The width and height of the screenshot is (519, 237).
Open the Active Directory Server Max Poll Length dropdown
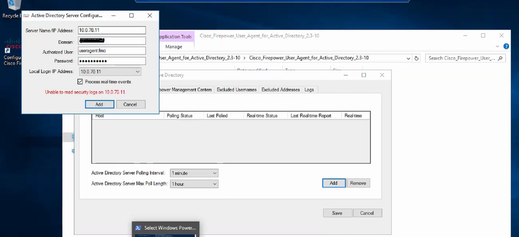194,184
